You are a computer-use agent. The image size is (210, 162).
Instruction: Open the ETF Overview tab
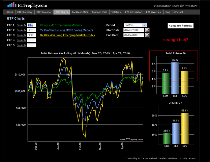pos(154,12)
